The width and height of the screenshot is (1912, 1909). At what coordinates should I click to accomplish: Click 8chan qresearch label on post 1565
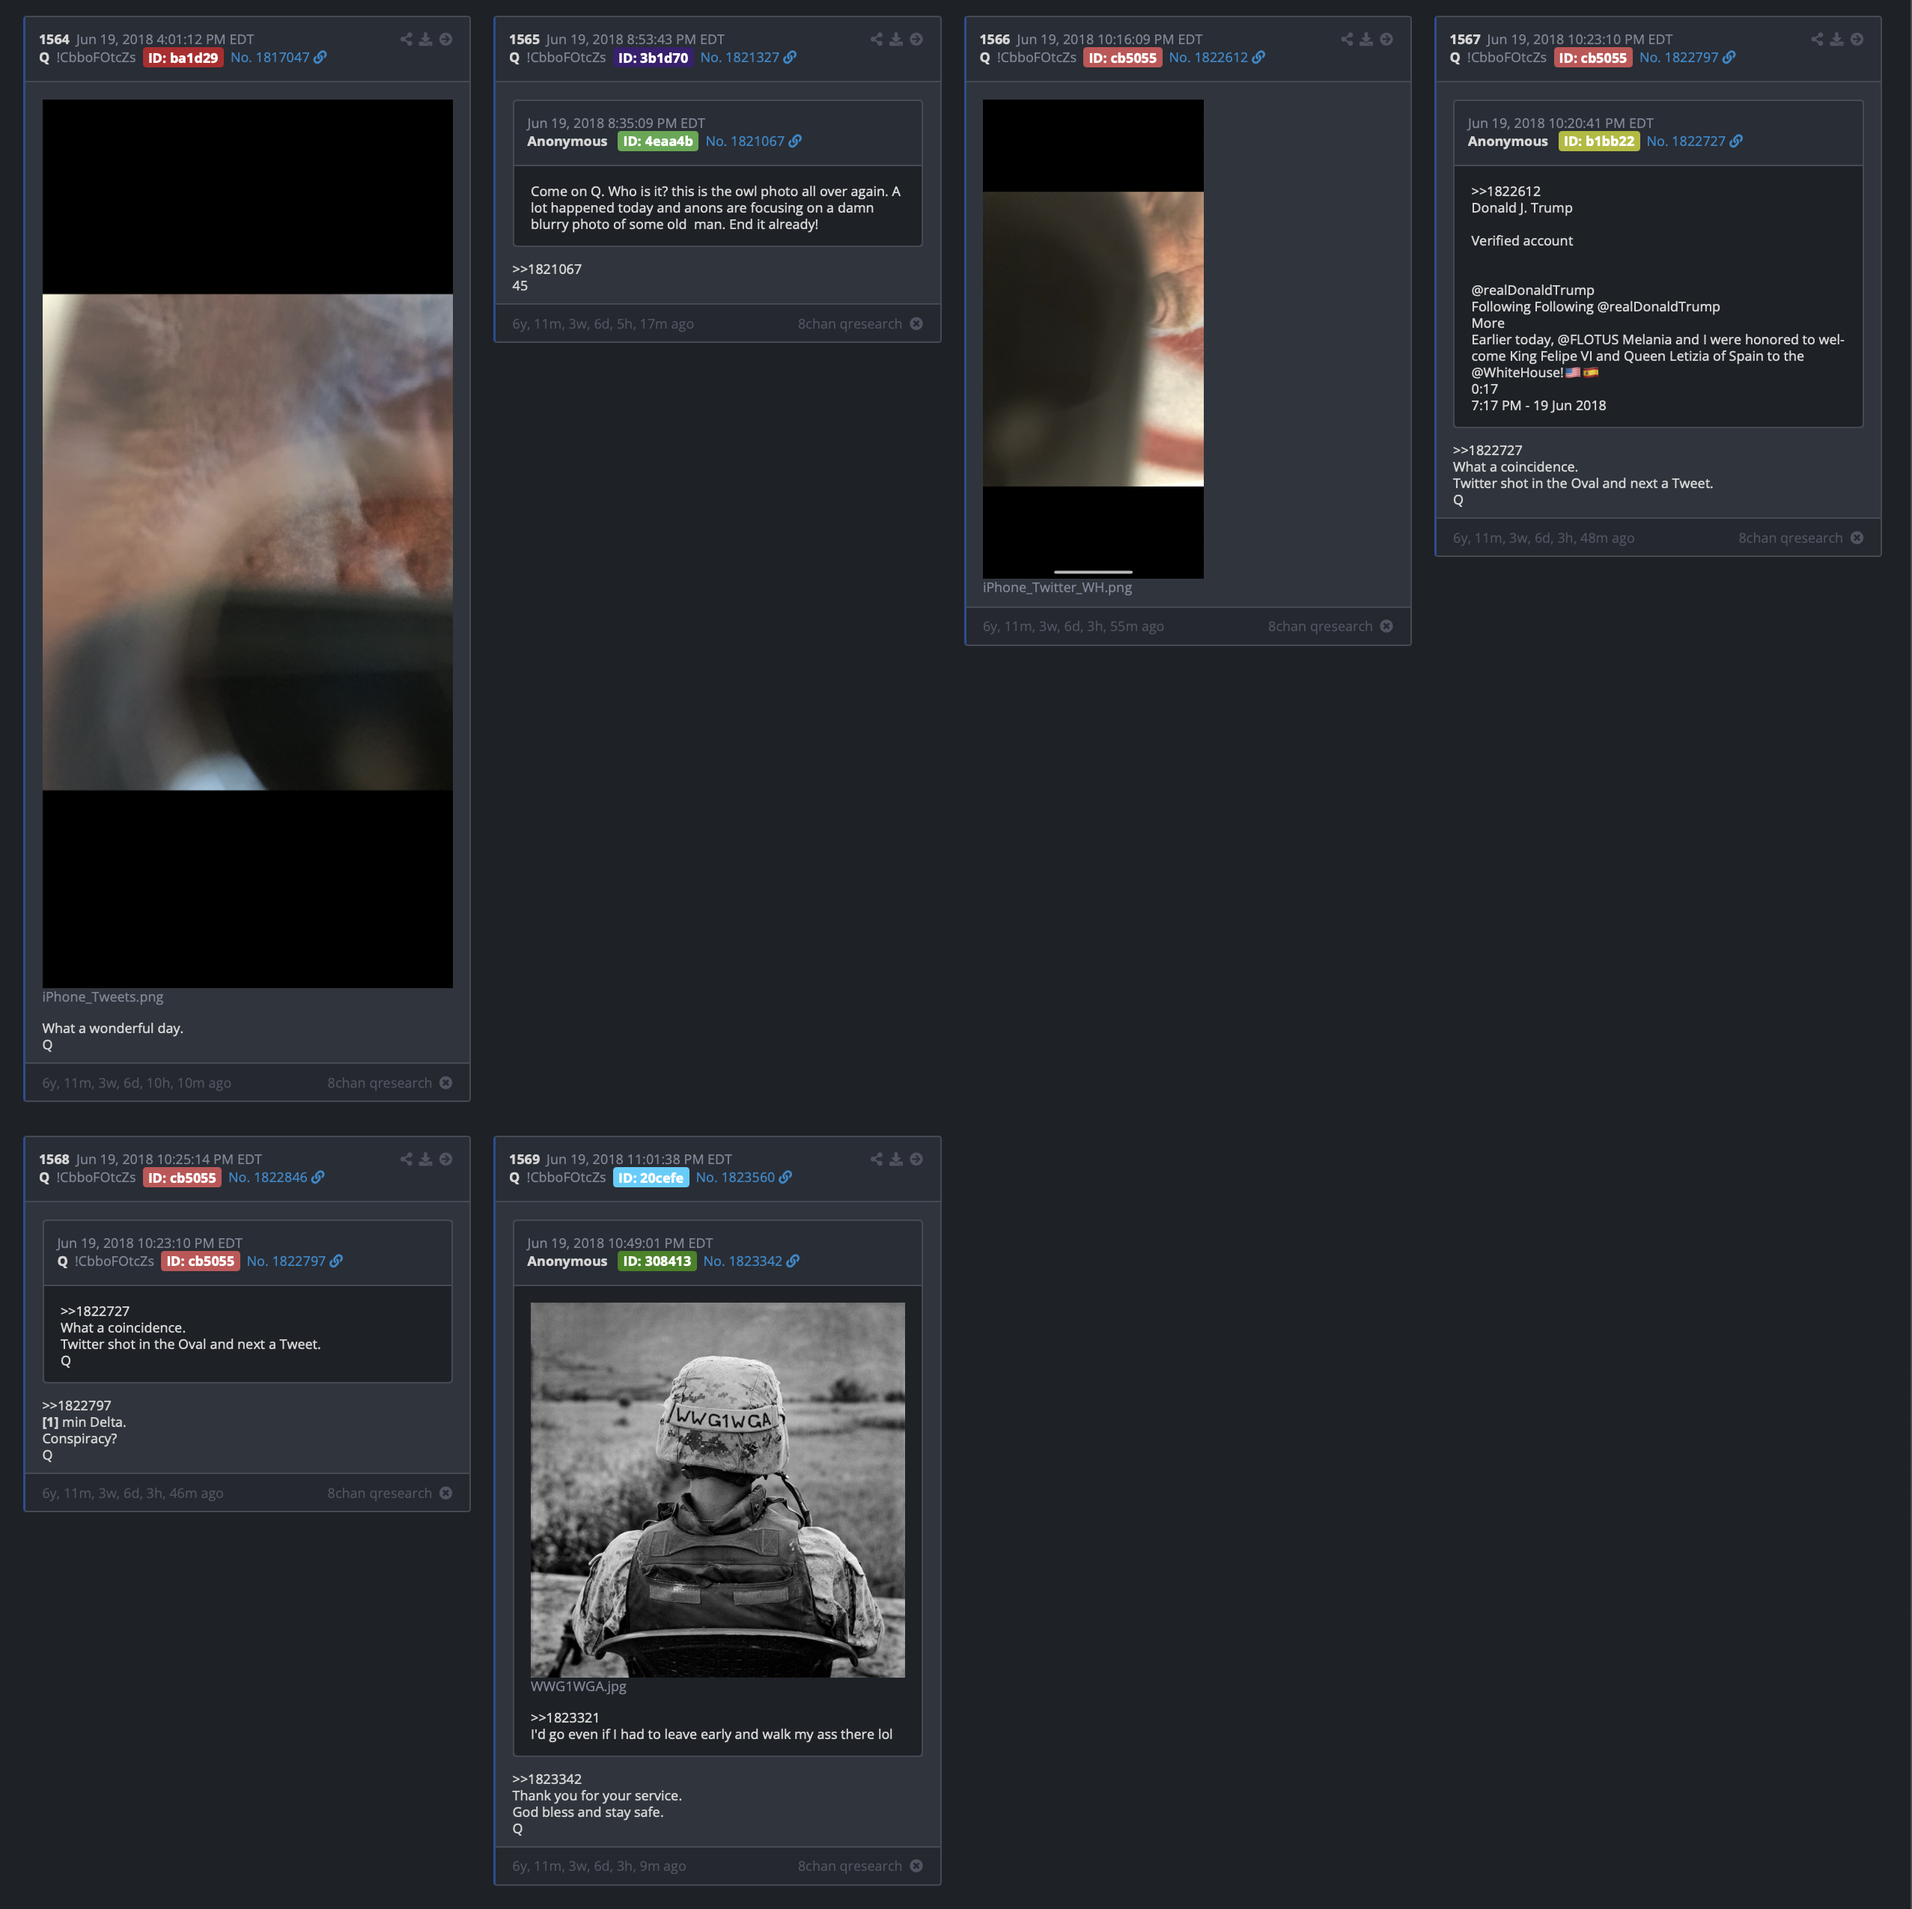tap(850, 323)
